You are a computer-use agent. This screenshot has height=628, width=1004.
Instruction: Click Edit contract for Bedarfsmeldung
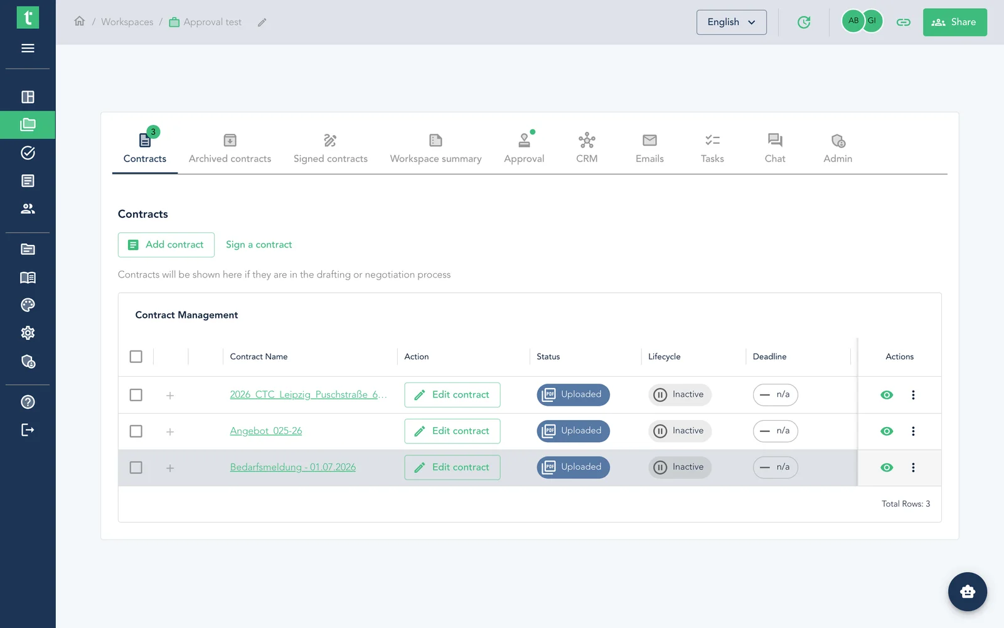tap(452, 468)
